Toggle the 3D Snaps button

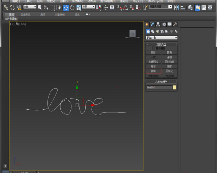(x=120, y=8)
